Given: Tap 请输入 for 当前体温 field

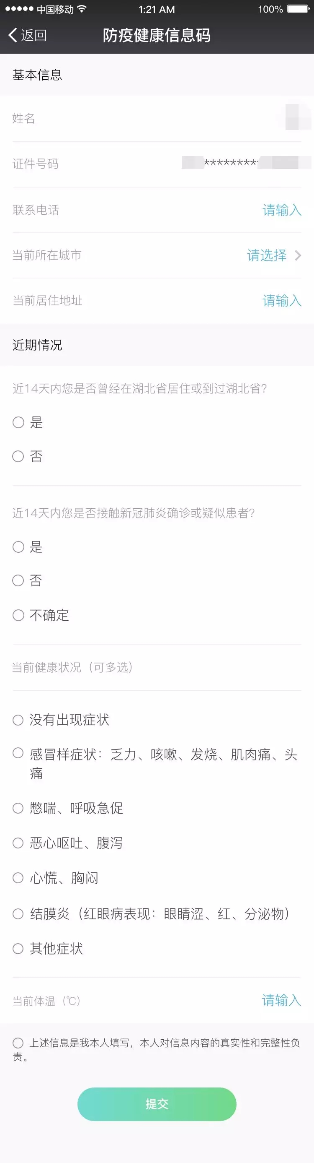Looking at the screenshot, I should tap(282, 1000).
